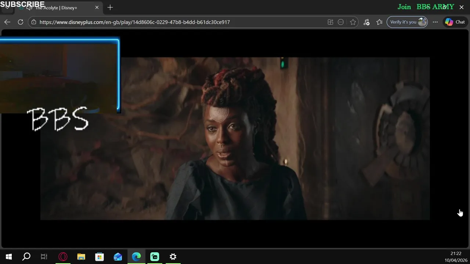View site information lock icon
Screen dimensions: 470x264
(x=34, y=22)
